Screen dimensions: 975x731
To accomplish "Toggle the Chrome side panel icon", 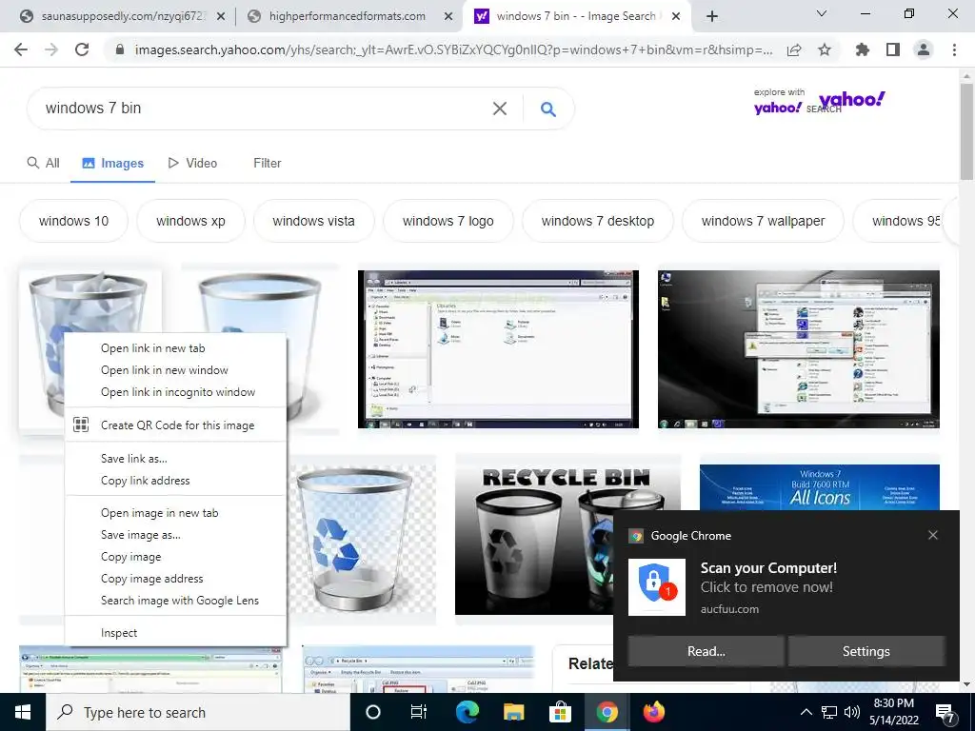I will [893, 49].
